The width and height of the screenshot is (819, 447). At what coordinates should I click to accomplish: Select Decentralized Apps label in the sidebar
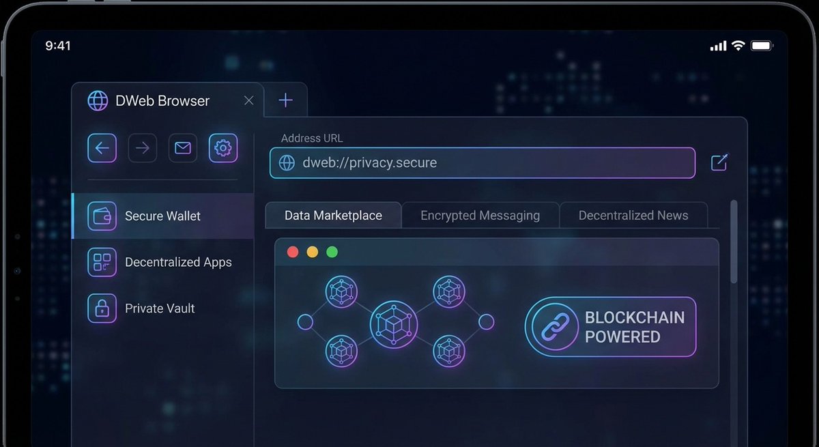coord(178,263)
